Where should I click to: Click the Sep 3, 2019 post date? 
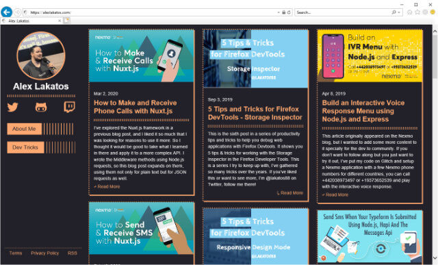(x=220, y=99)
